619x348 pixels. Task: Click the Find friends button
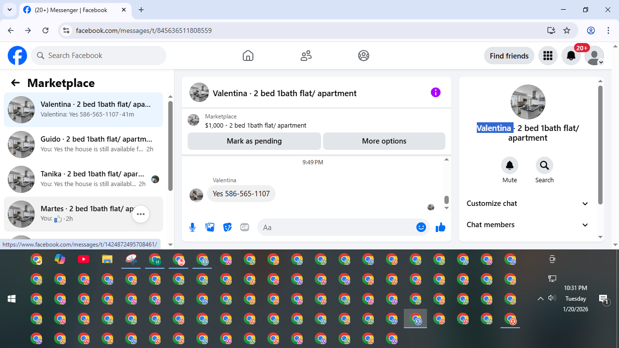[509, 56]
